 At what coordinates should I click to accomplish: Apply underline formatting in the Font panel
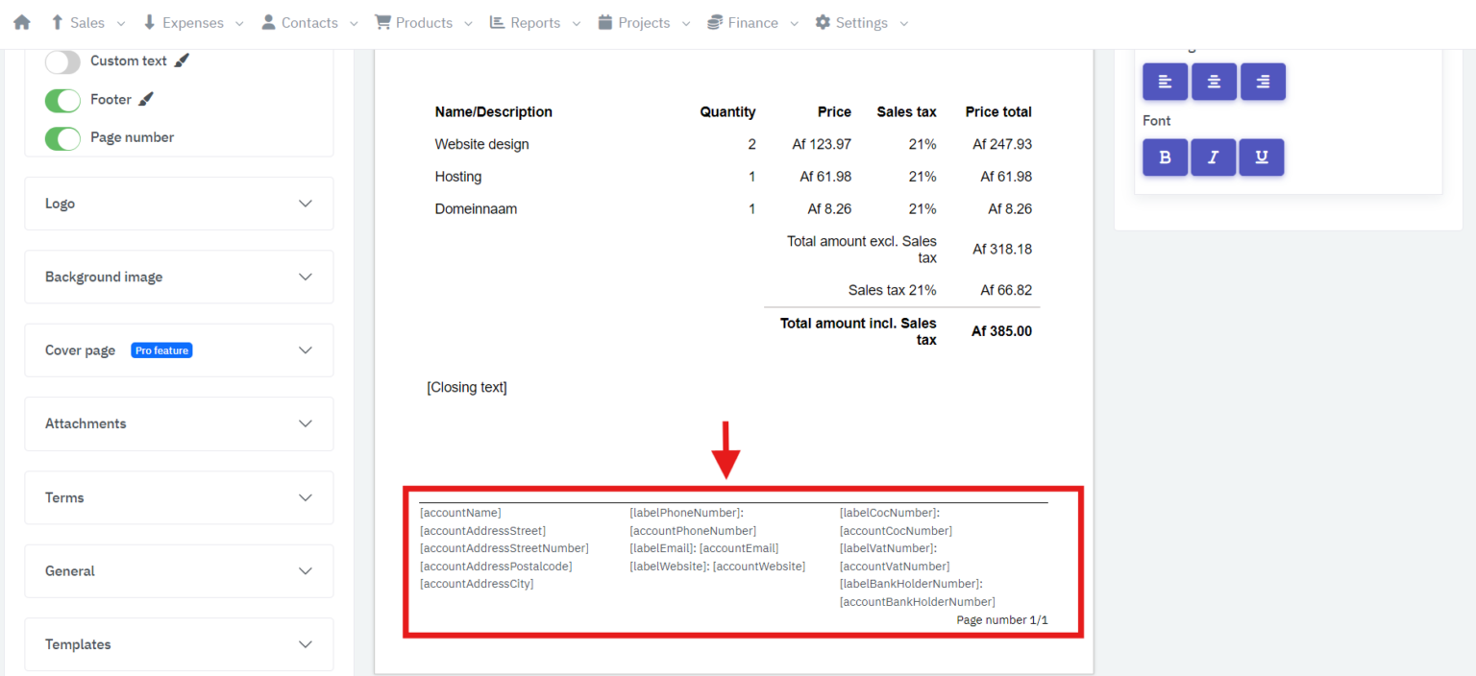[1261, 157]
